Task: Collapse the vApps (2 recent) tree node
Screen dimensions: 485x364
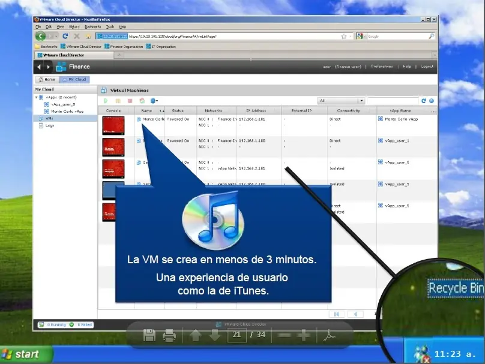Action: 37,97
